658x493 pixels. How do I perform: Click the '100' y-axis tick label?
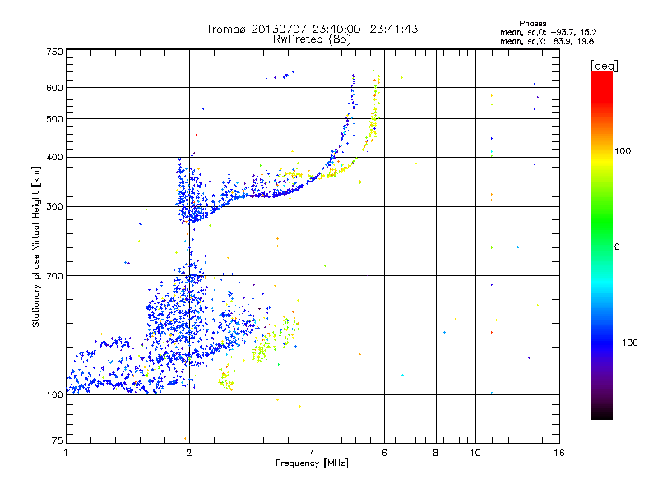tap(54, 394)
